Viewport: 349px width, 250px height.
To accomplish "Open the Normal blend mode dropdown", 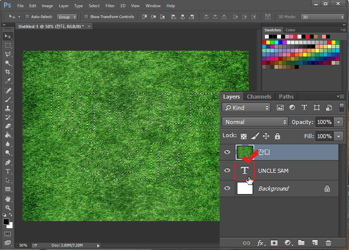I will coord(255,122).
